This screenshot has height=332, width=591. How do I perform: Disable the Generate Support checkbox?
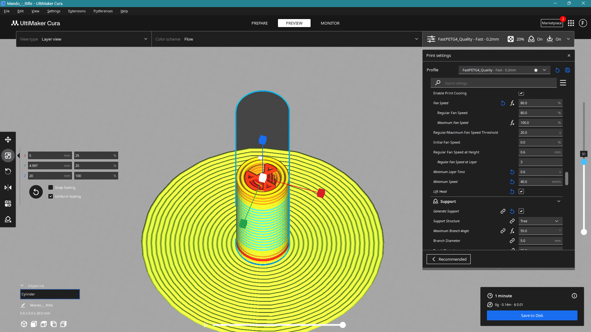[x=521, y=211]
